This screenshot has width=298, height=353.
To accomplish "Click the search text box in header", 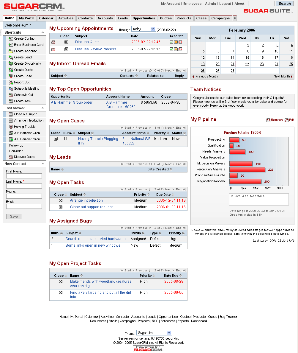I will tap(261, 4).
